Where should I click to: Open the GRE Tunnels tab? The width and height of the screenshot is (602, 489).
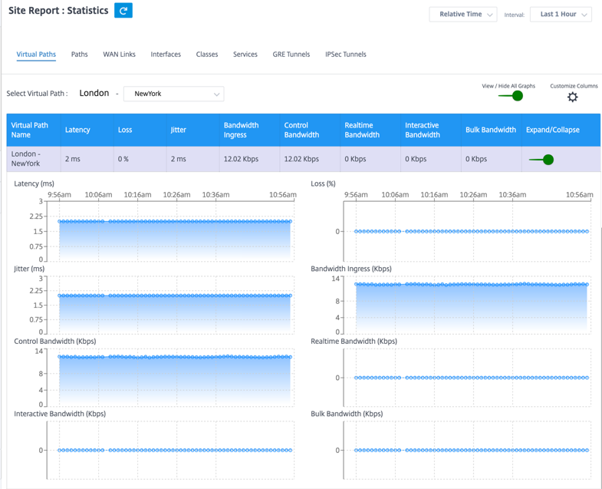click(x=291, y=55)
